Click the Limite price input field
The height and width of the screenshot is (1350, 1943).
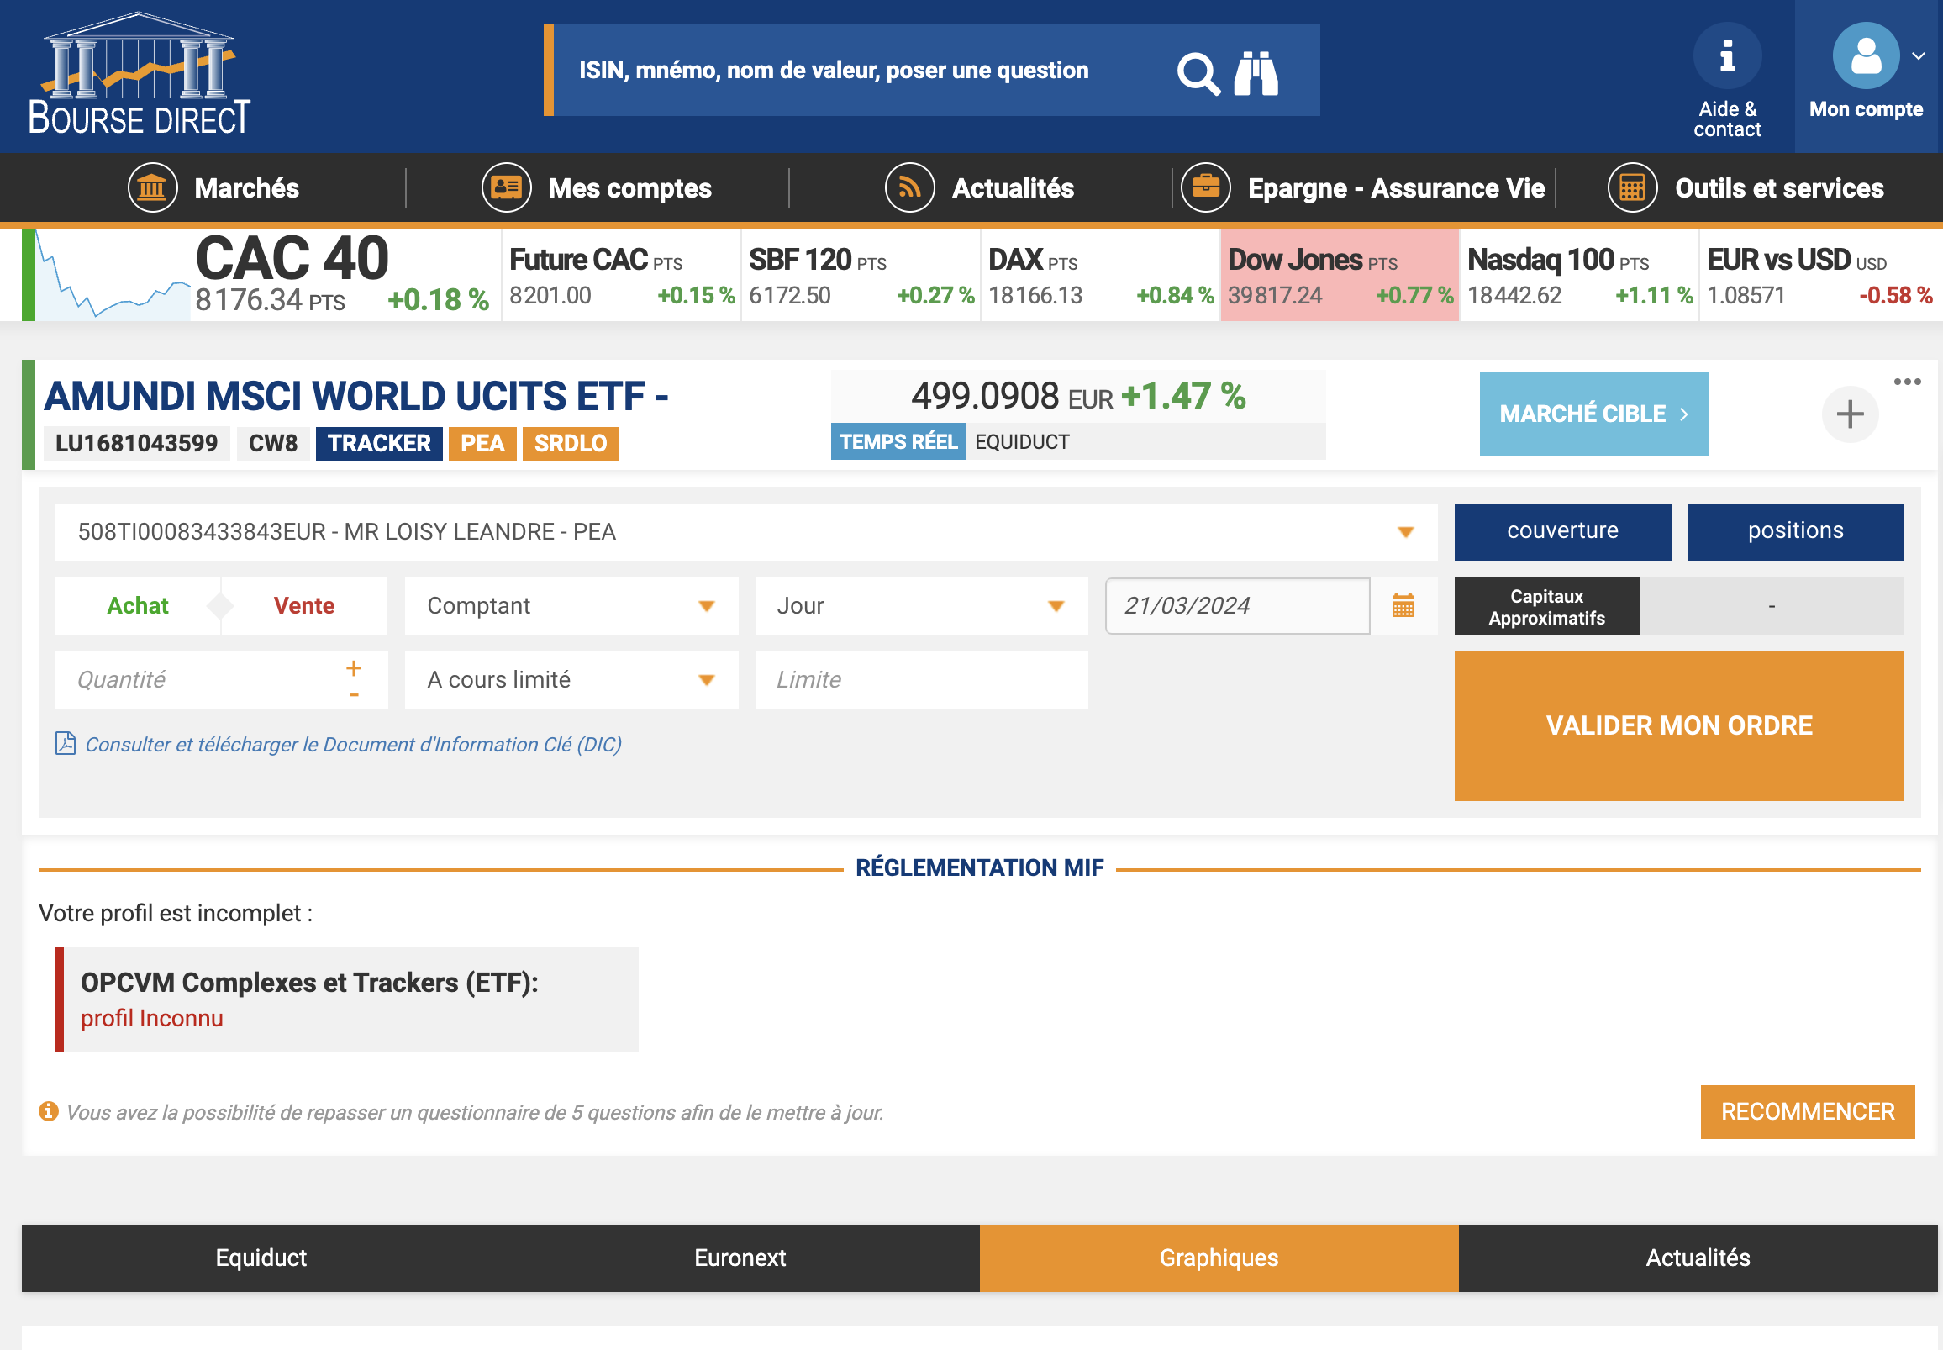coord(920,679)
